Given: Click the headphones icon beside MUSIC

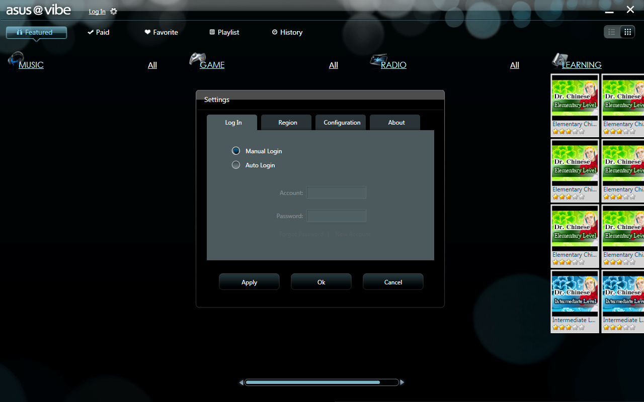Looking at the screenshot, I should click(16, 59).
